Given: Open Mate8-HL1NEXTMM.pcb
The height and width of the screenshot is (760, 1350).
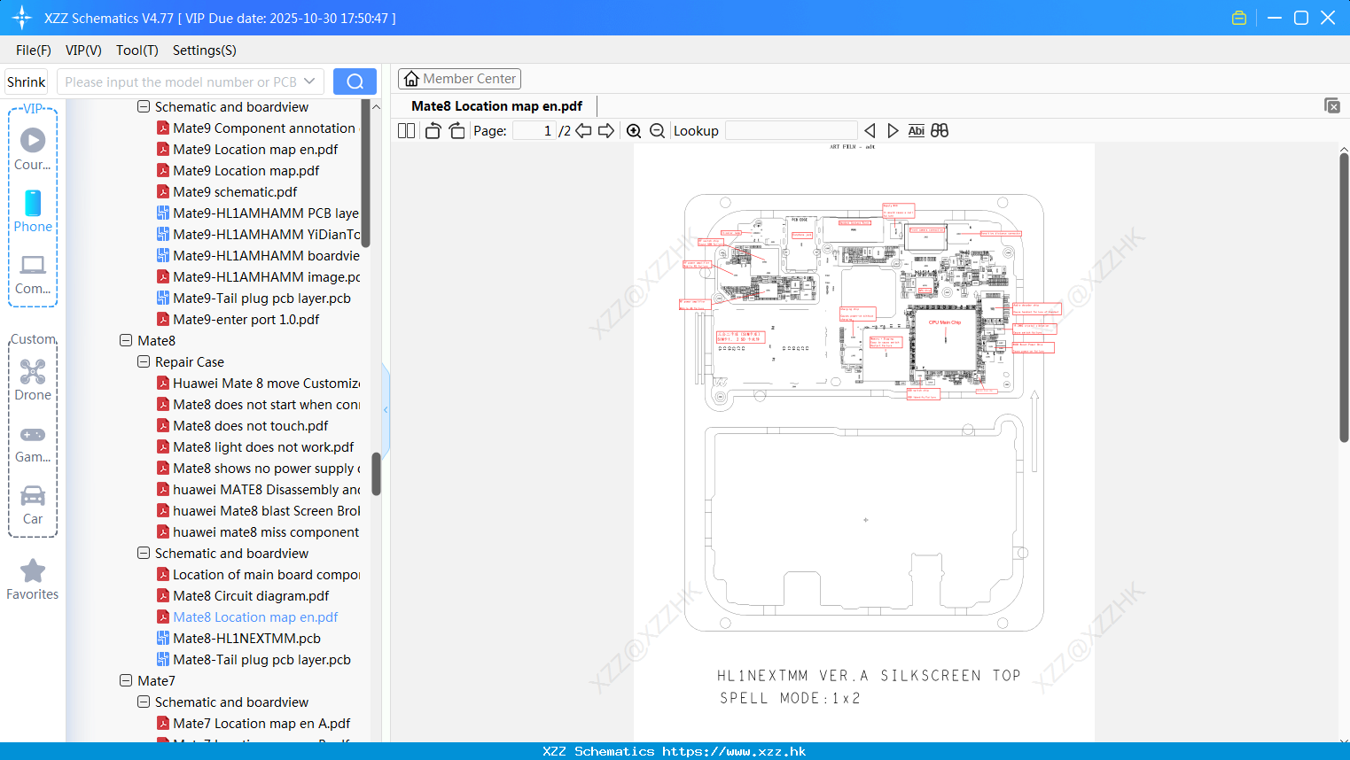Looking at the screenshot, I should click(x=246, y=638).
